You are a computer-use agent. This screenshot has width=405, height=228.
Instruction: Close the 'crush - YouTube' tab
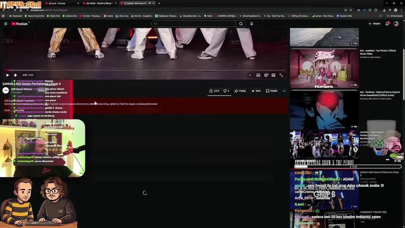[x=78, y=3]
